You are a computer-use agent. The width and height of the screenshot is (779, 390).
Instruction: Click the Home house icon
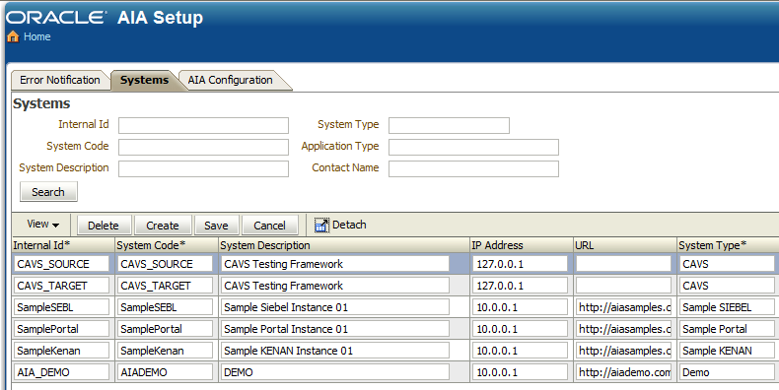point(13,36)
